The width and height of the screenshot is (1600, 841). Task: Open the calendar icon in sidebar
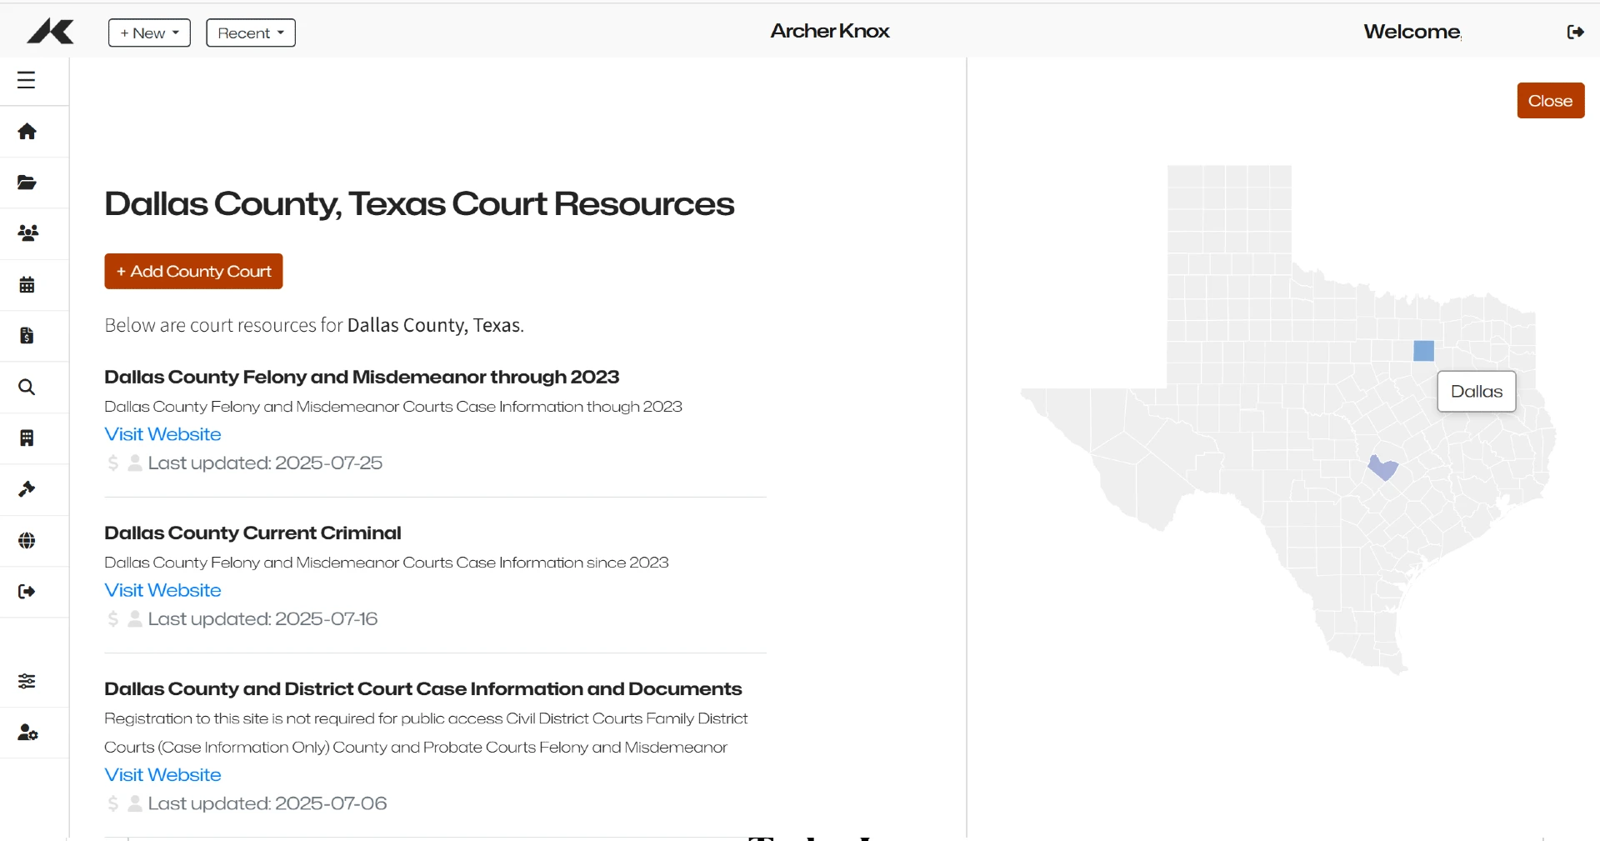[27, 285]
